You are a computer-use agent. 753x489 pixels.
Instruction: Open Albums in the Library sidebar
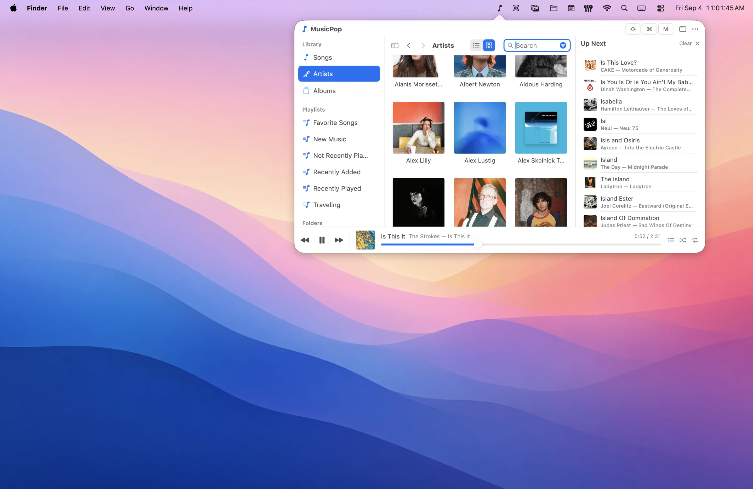point(339,91)
